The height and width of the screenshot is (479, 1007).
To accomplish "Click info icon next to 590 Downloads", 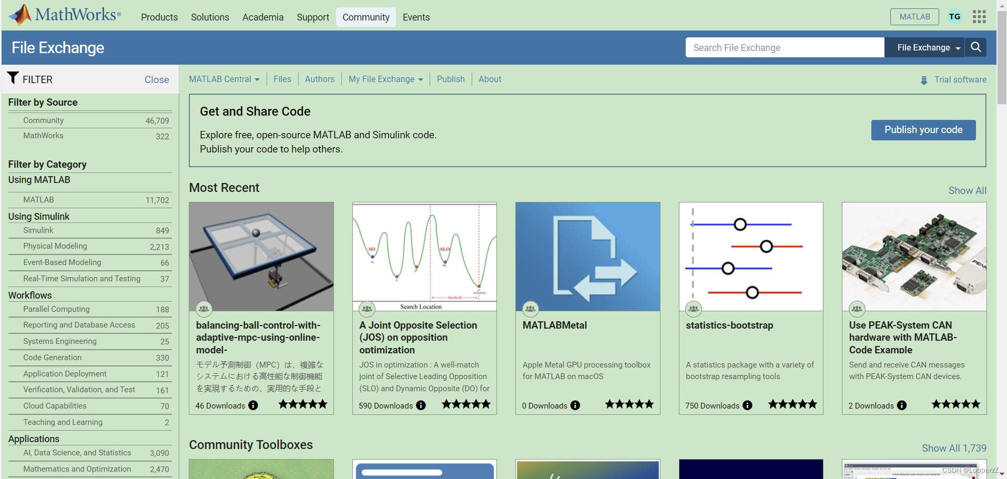I will (421, 405).
